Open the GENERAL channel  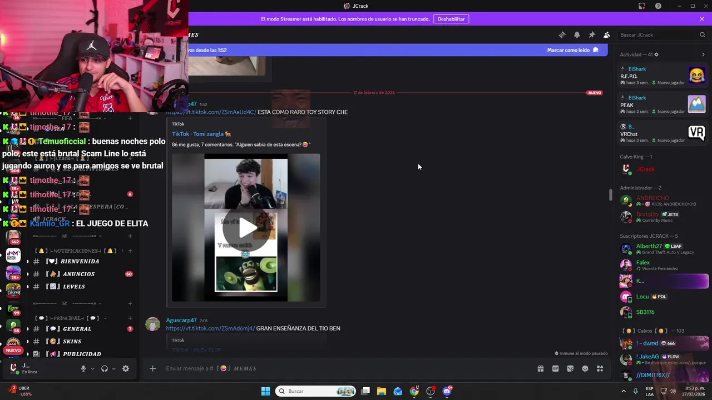(x=82, y=329)
